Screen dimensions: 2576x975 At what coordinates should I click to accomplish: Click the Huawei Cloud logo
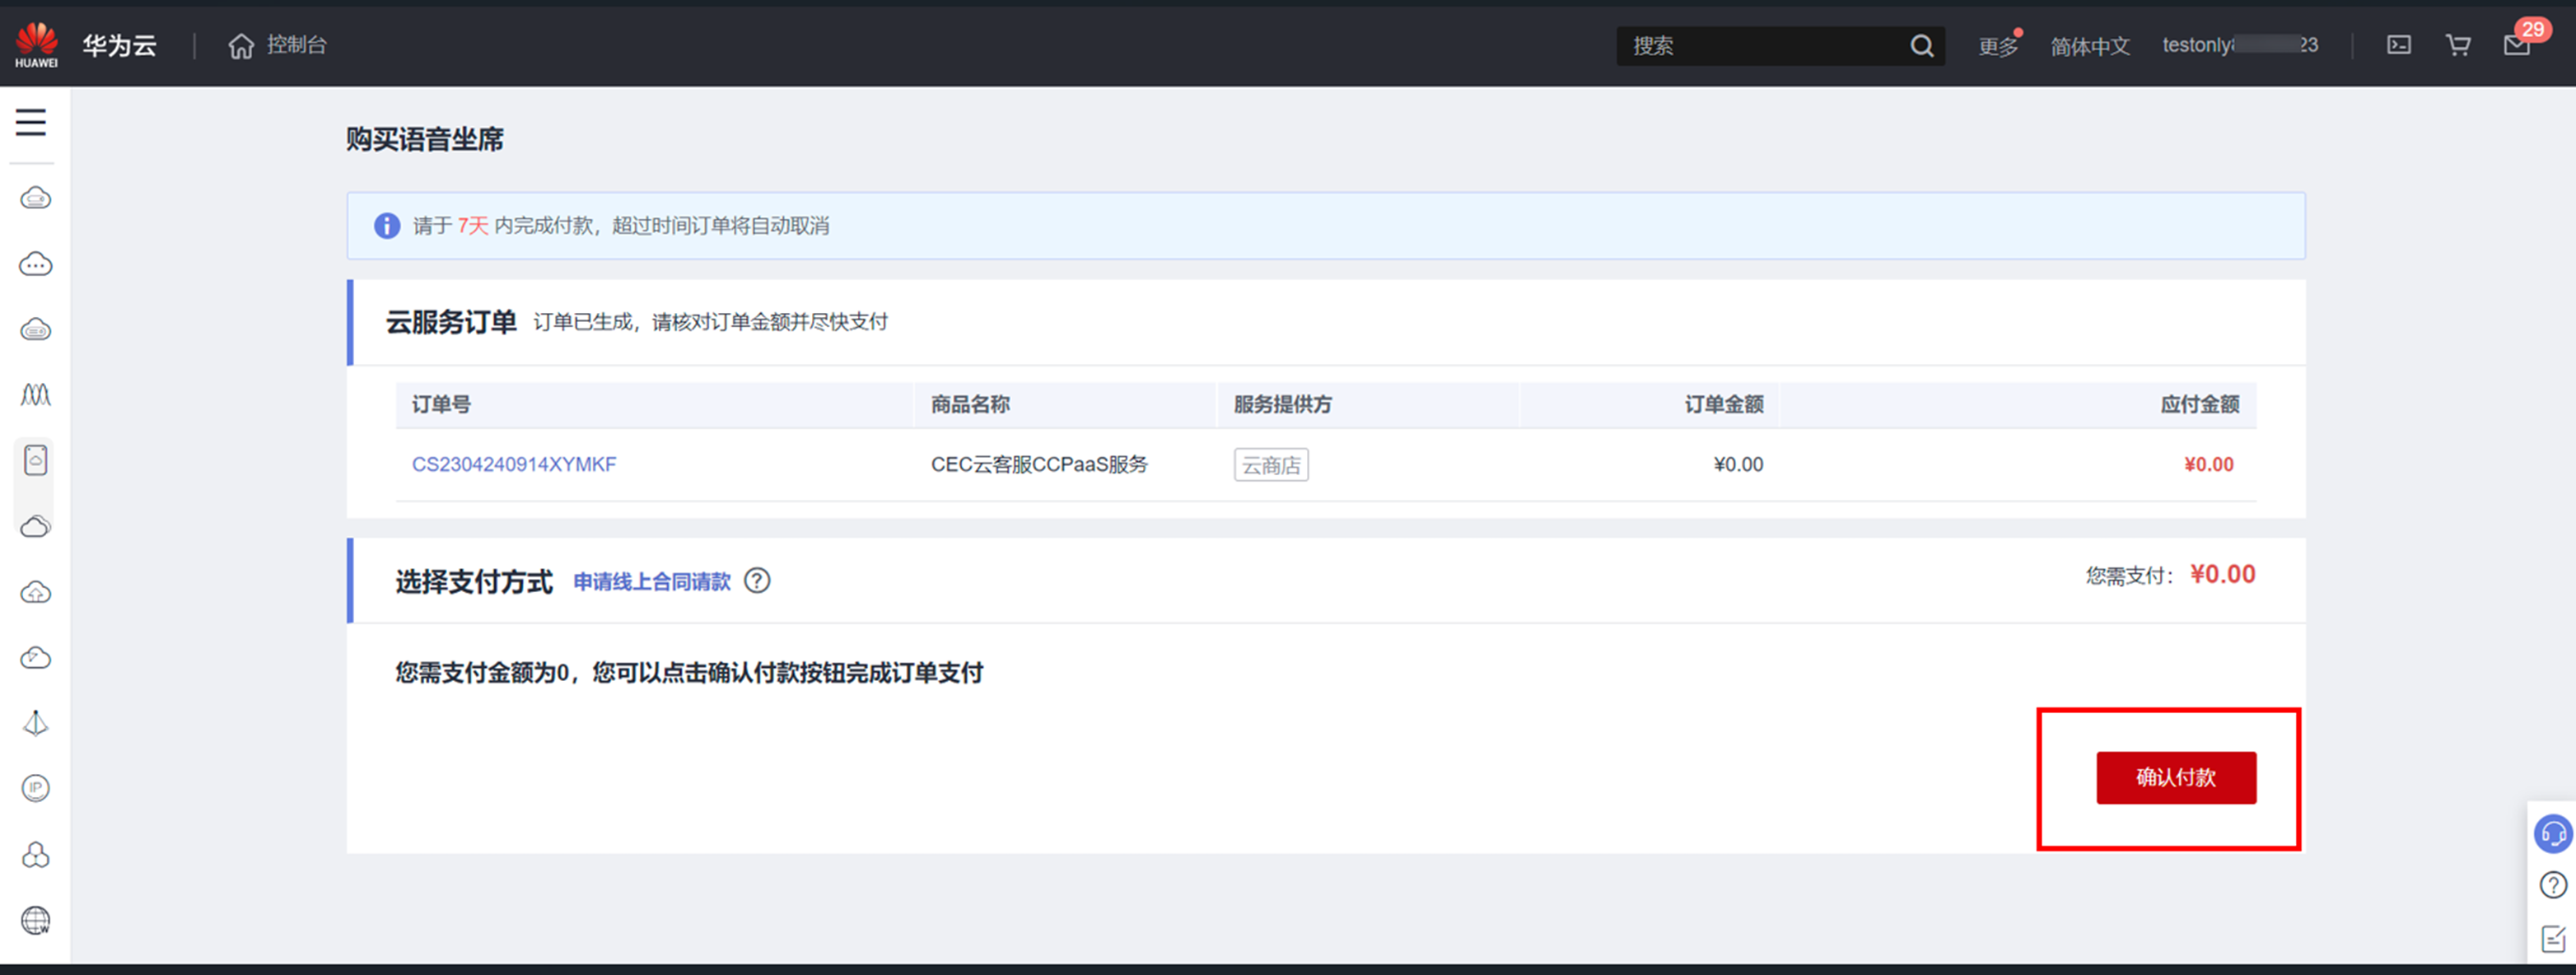[x=37, y=45]
